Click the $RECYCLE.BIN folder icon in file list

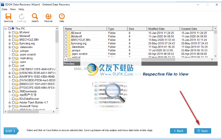(x=69, y=40)
